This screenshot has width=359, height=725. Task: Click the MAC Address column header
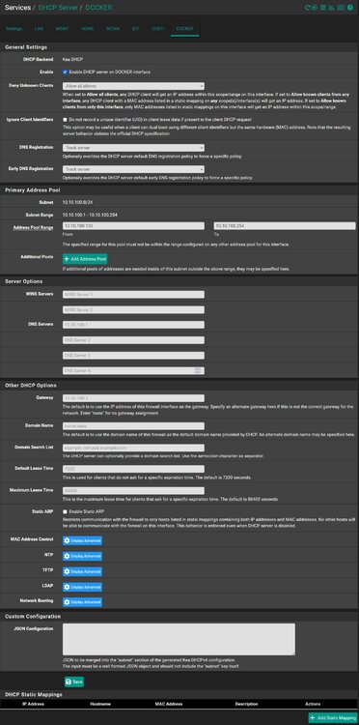pos(169,704)
